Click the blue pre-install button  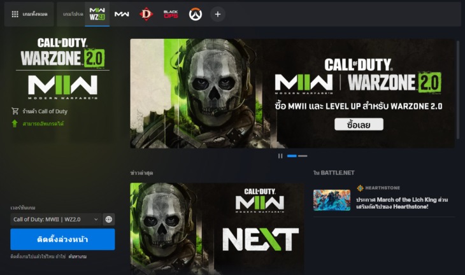coord(62,239)
